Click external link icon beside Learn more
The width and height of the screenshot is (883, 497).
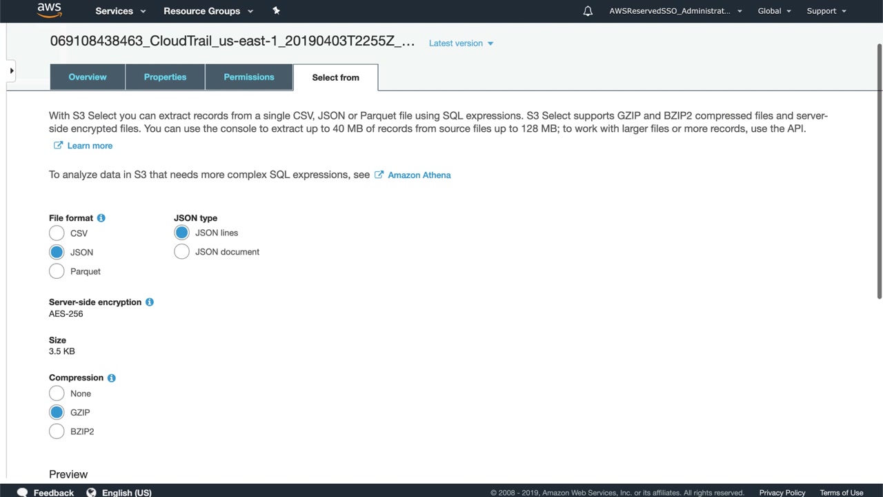(x=58, y=146)
